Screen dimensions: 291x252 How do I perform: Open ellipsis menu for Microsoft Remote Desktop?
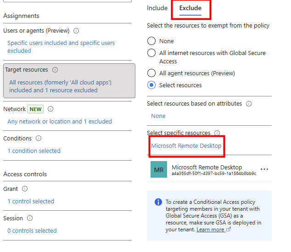click(264, 169)
